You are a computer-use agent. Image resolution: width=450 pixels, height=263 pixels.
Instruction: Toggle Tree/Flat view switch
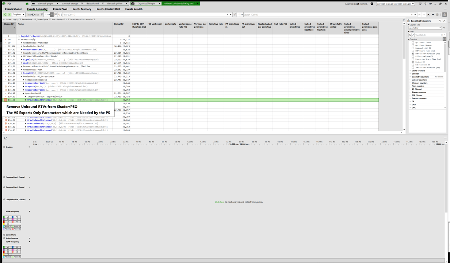coord(33,15)
